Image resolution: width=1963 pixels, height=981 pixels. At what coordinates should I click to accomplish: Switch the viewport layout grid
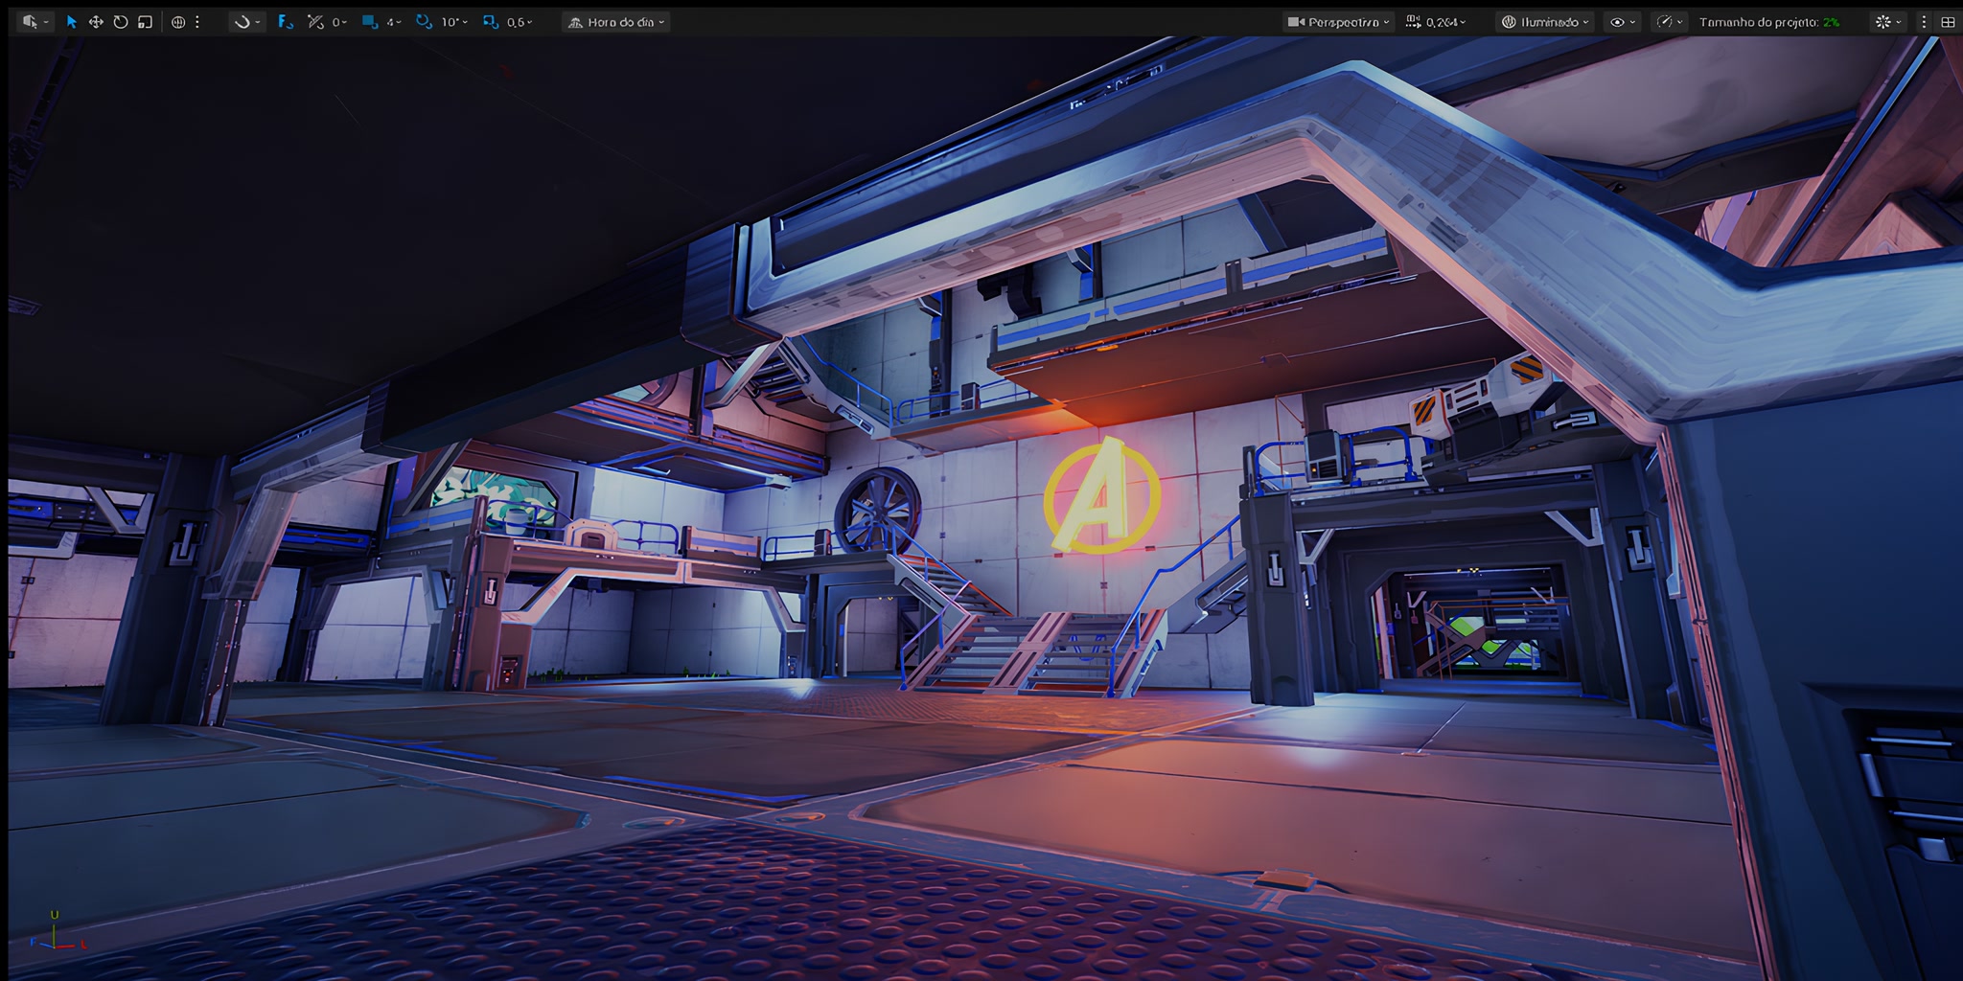[1948, 22]
